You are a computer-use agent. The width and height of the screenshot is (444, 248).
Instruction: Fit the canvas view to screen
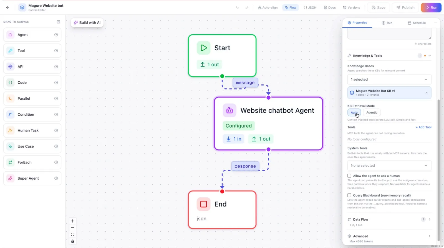(72, 234)
